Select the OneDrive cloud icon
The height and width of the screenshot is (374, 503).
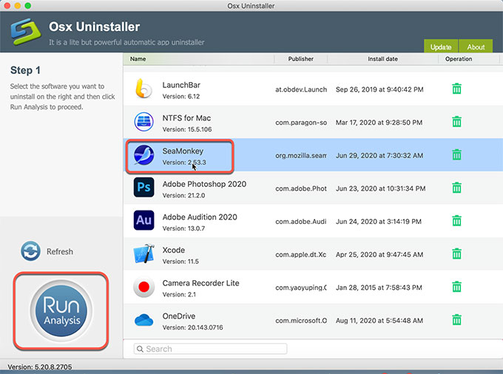pyautogui.click(x=144, y=320)
